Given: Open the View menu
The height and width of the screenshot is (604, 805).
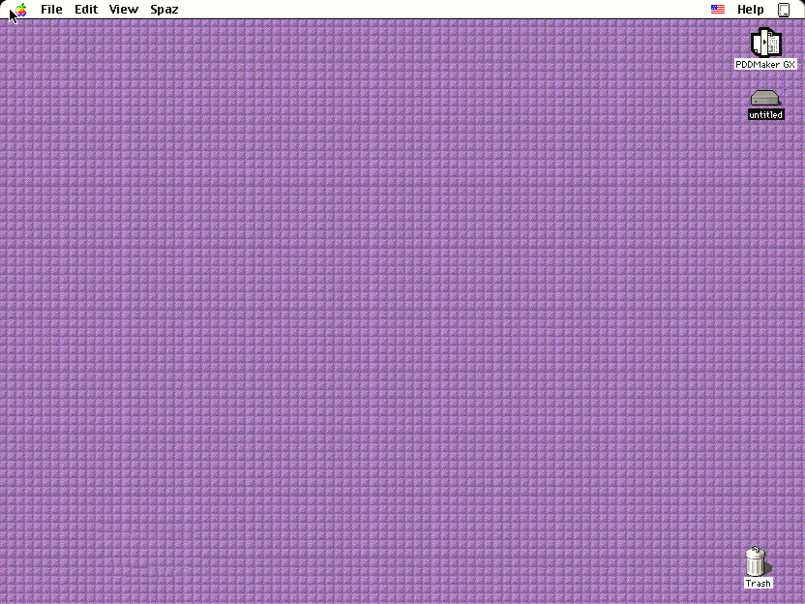Looking at the screenshot, I should (x=123, y=10).
